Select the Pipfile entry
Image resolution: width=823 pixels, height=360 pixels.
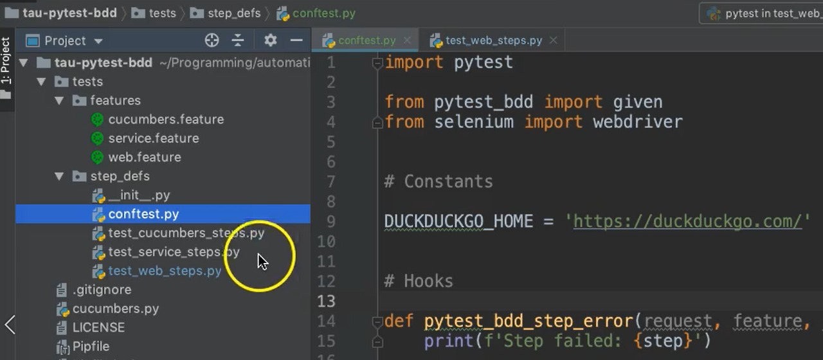(91, 346)
